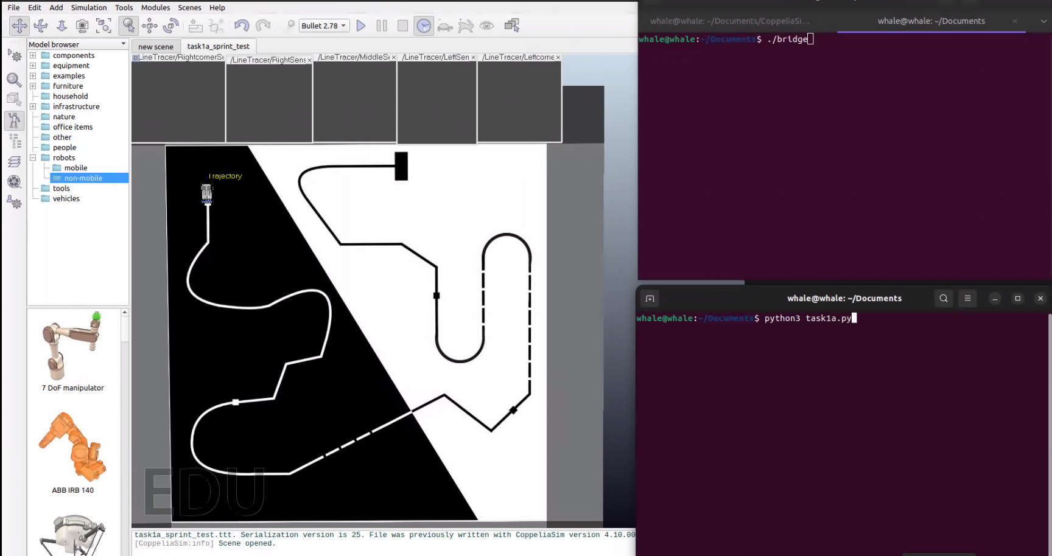Open the Simulation menu
The width and height of the screenshot is (1052, 556).
89,7
